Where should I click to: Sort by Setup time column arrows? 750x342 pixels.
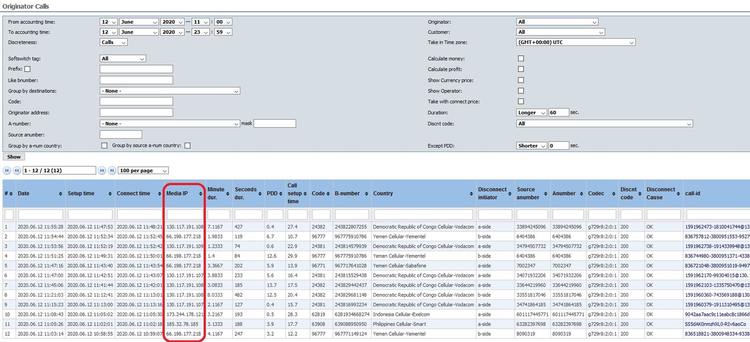(x=110, y=193)
